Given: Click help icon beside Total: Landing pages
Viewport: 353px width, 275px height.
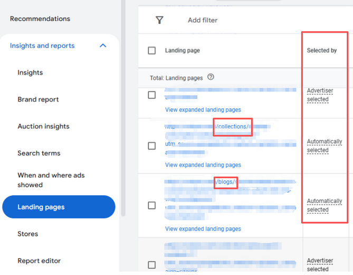Looking at the screenshot, I should coord(211,77).
